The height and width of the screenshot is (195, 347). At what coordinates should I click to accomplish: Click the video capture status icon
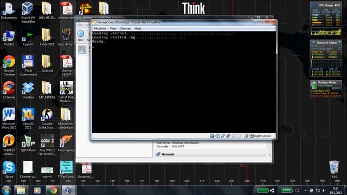[x=239, y=136]
